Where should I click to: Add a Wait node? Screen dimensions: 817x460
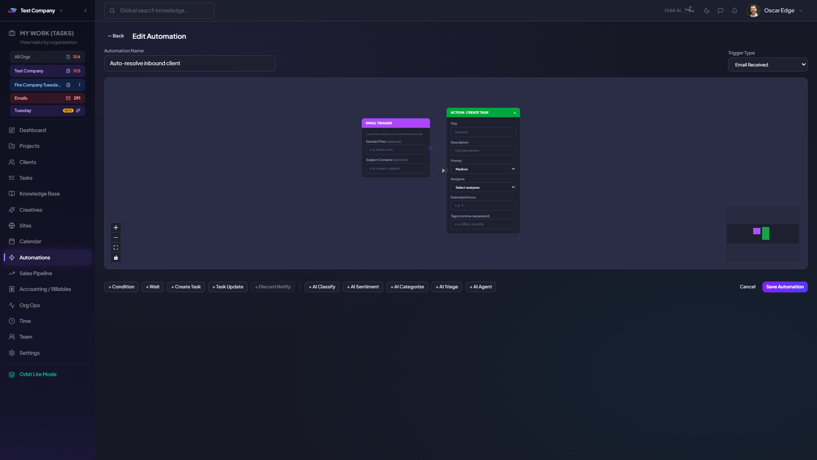153,287
